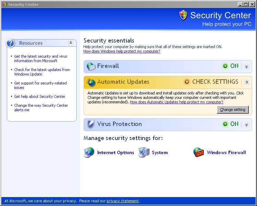The height and width of the screenshot is (206, 257).
Task: Click the Virus Protection shield icon
Action: [91, 124]
